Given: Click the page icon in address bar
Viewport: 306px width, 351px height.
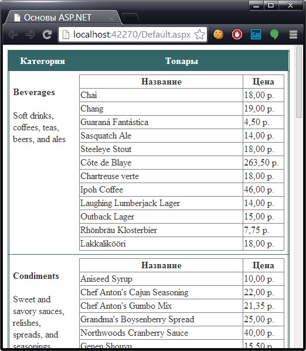Looking at the screenshot, I should (x=66, y=35).
